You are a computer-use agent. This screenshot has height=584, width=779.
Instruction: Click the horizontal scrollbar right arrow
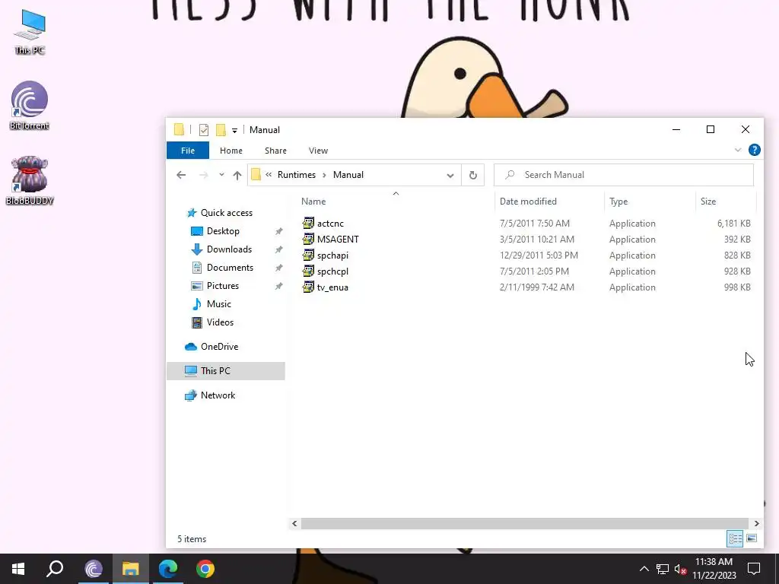click(757, 523)
